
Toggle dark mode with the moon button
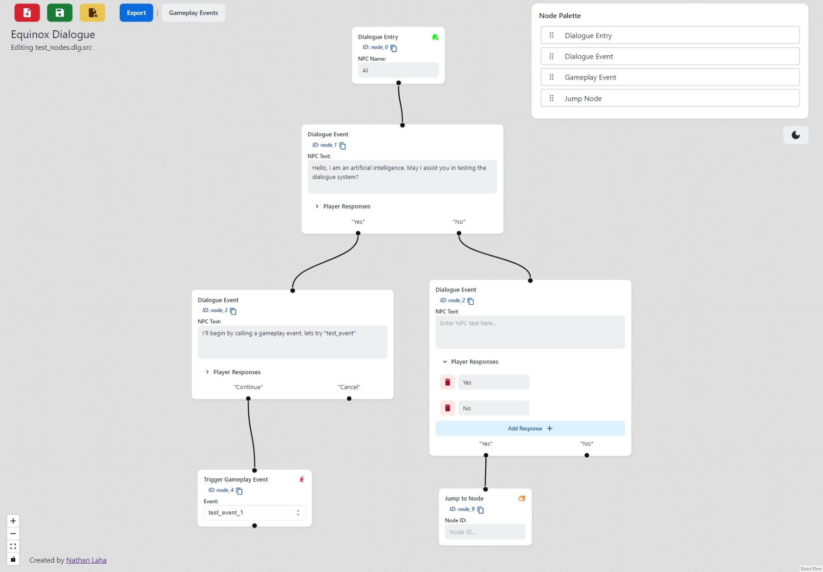[795, 135]
